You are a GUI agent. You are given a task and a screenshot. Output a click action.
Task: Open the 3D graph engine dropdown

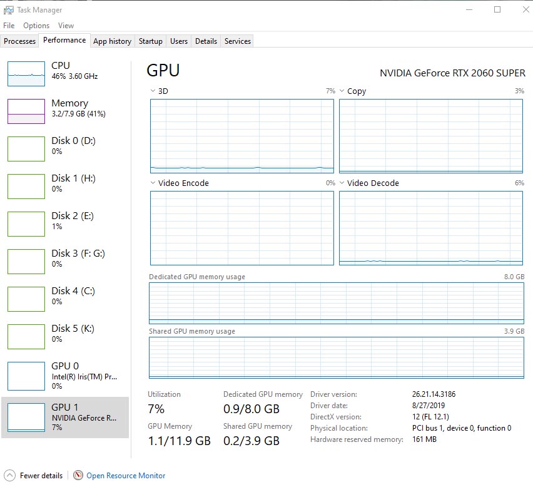coord(153,91)
